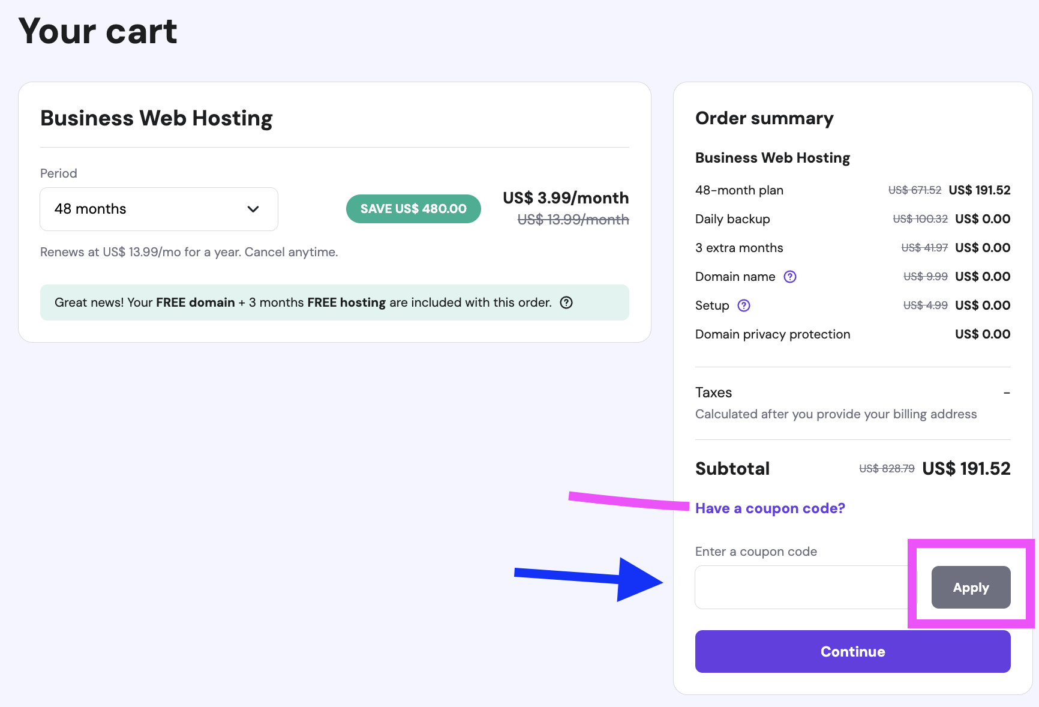The width and height of the screenshot is (1039, 707).
Task: Click the Taxes section
Action: point(713,392)
